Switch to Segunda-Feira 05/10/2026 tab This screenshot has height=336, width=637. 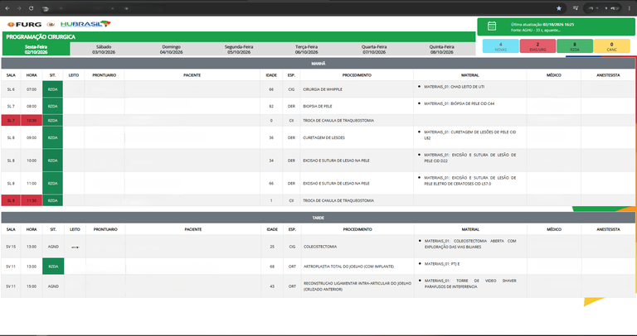[x=239, y=50]
